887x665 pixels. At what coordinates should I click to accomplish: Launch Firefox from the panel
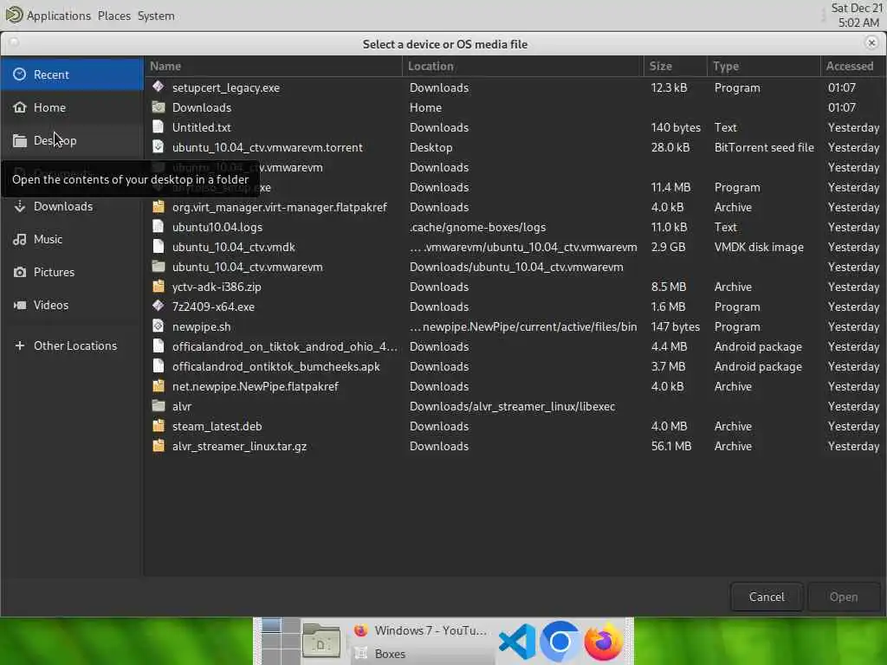(x=603, y=642)
